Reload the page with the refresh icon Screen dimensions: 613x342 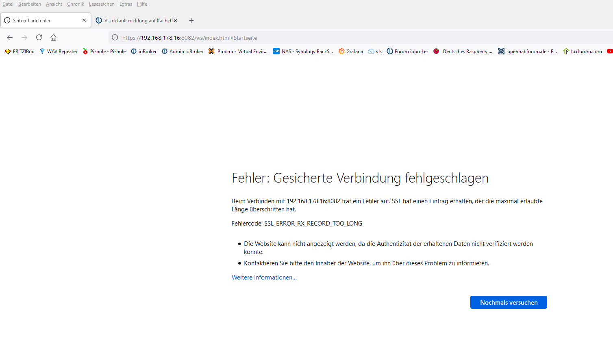coord(39,37)
